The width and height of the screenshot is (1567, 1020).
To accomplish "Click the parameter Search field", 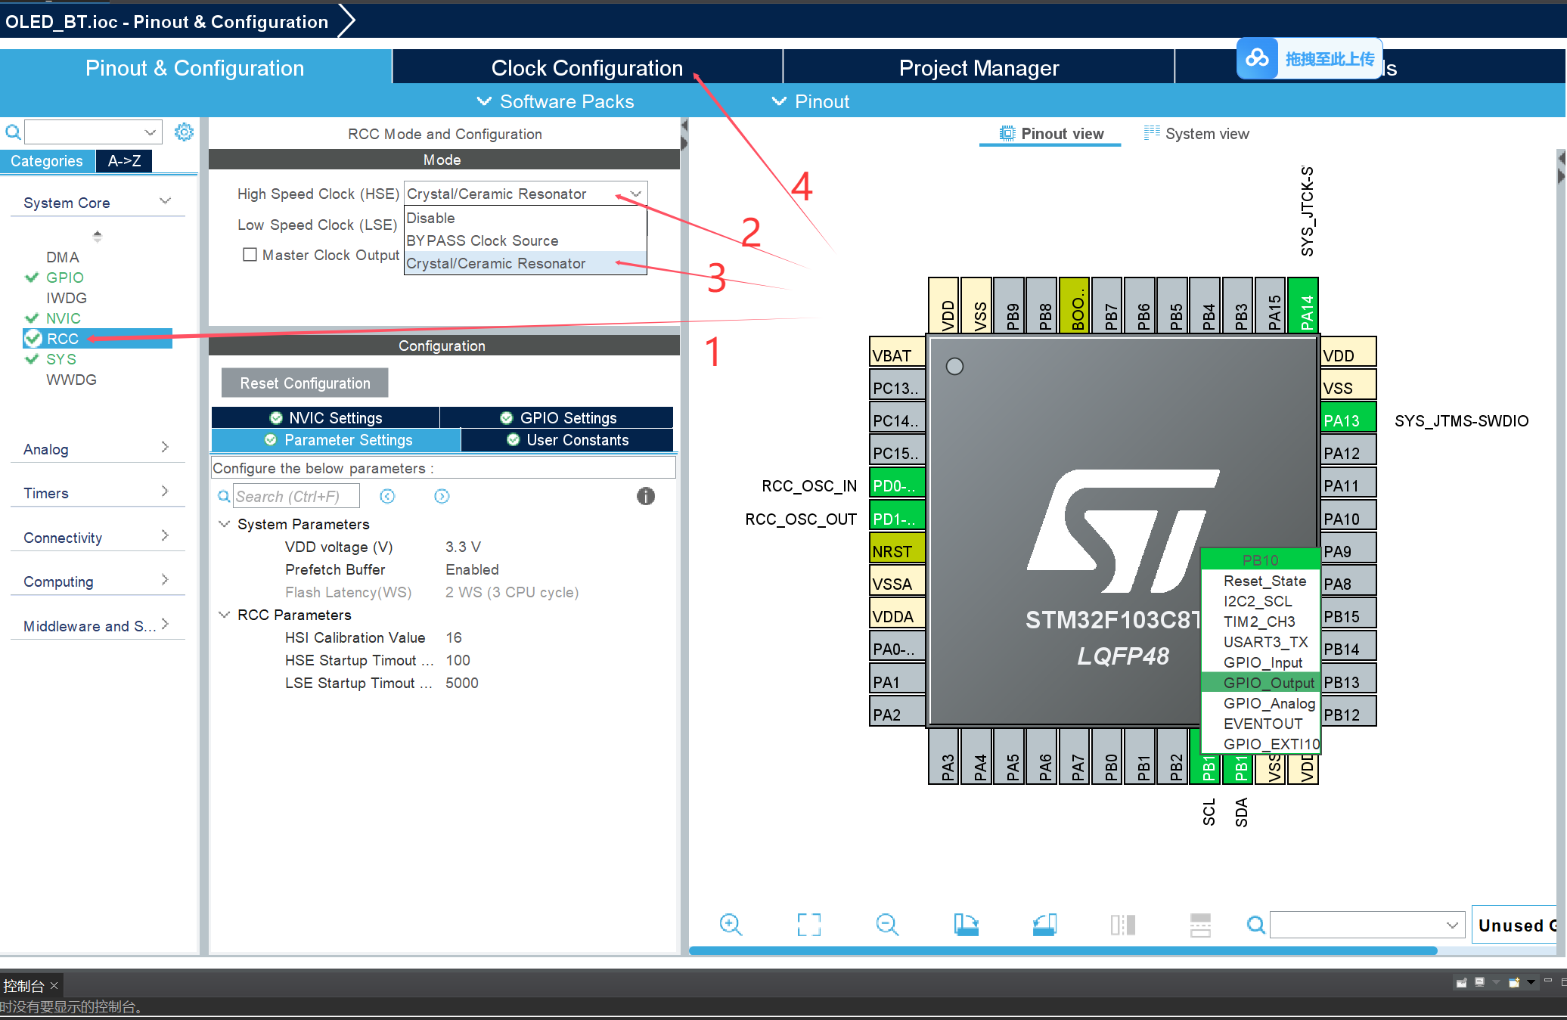I will tap(295, 496).
